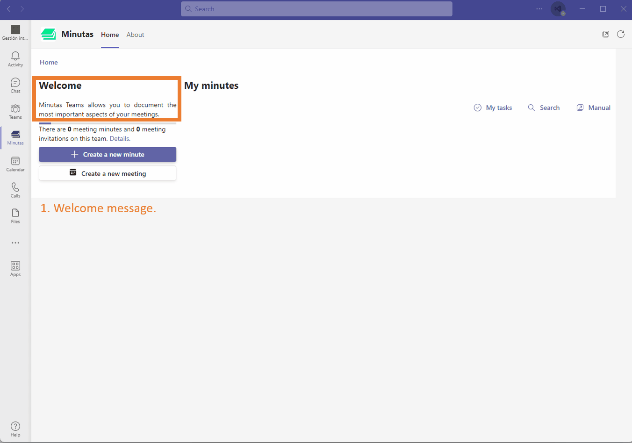The image size is (632, 443).
Task: Select the Minutas app in sidebar
Action: coord(15,138)
